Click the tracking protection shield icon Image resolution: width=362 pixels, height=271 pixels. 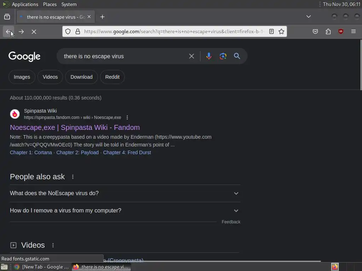click(68, 31)
